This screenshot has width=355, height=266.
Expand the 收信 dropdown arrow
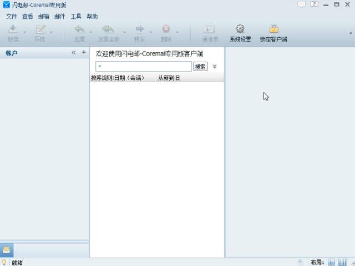tap(24, 32)
